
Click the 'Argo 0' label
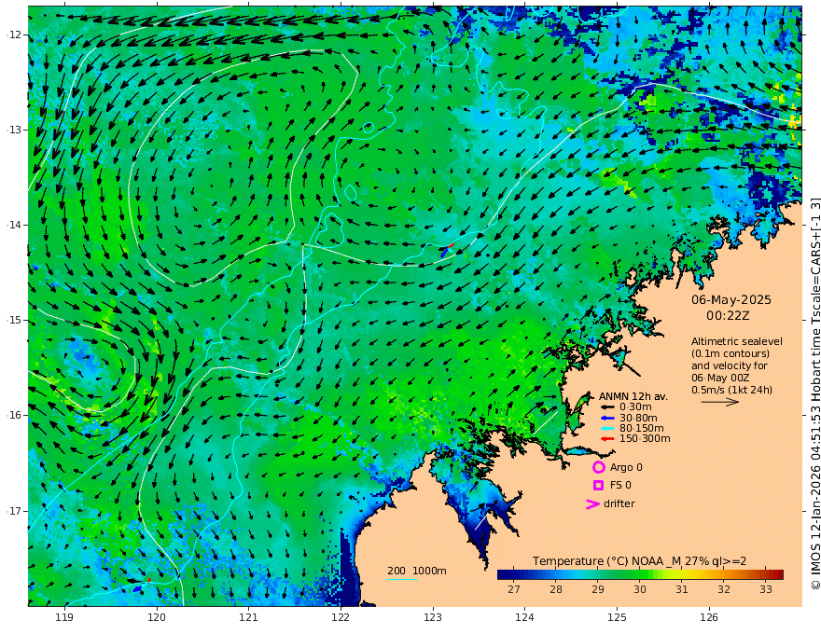tap(626, 467)
